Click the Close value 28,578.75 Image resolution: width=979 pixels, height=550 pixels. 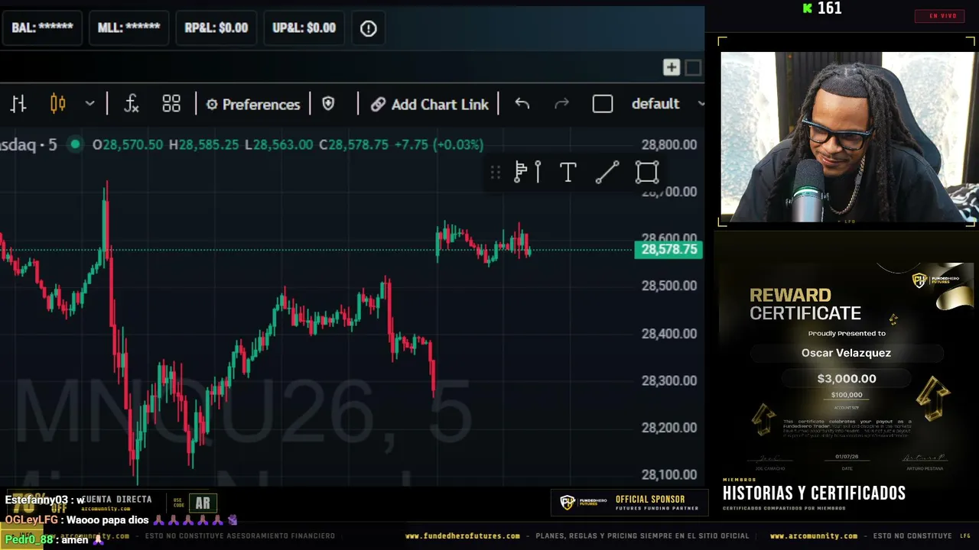click(356, 144)
